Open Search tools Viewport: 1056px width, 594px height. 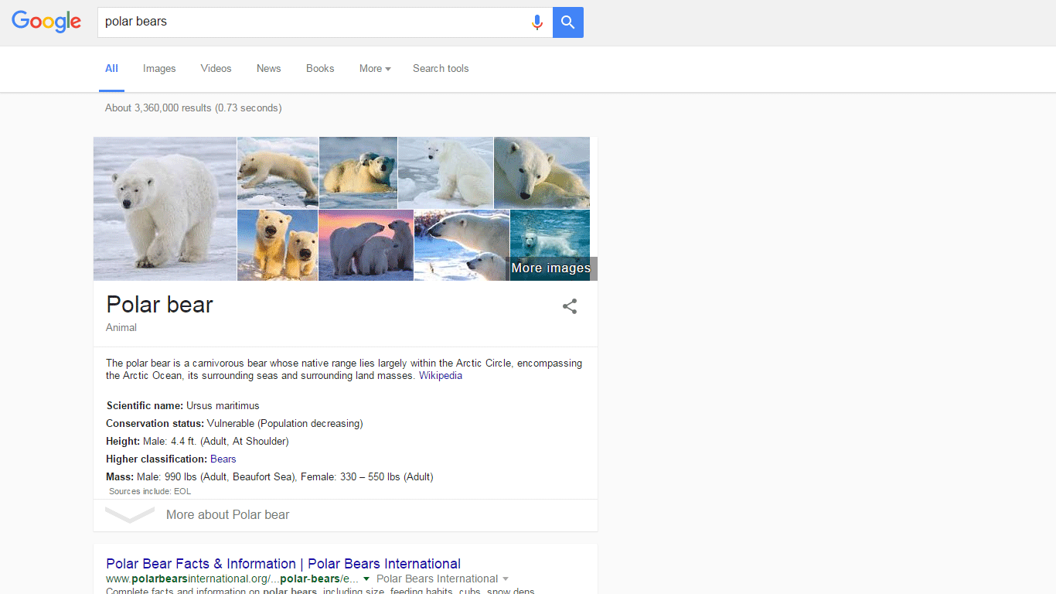[441, 69]
